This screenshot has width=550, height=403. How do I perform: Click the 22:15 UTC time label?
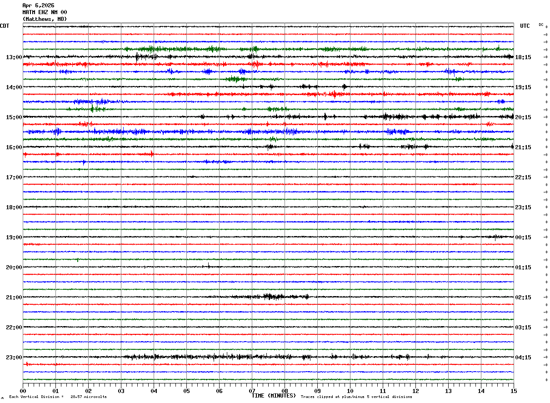pos(523,177)
